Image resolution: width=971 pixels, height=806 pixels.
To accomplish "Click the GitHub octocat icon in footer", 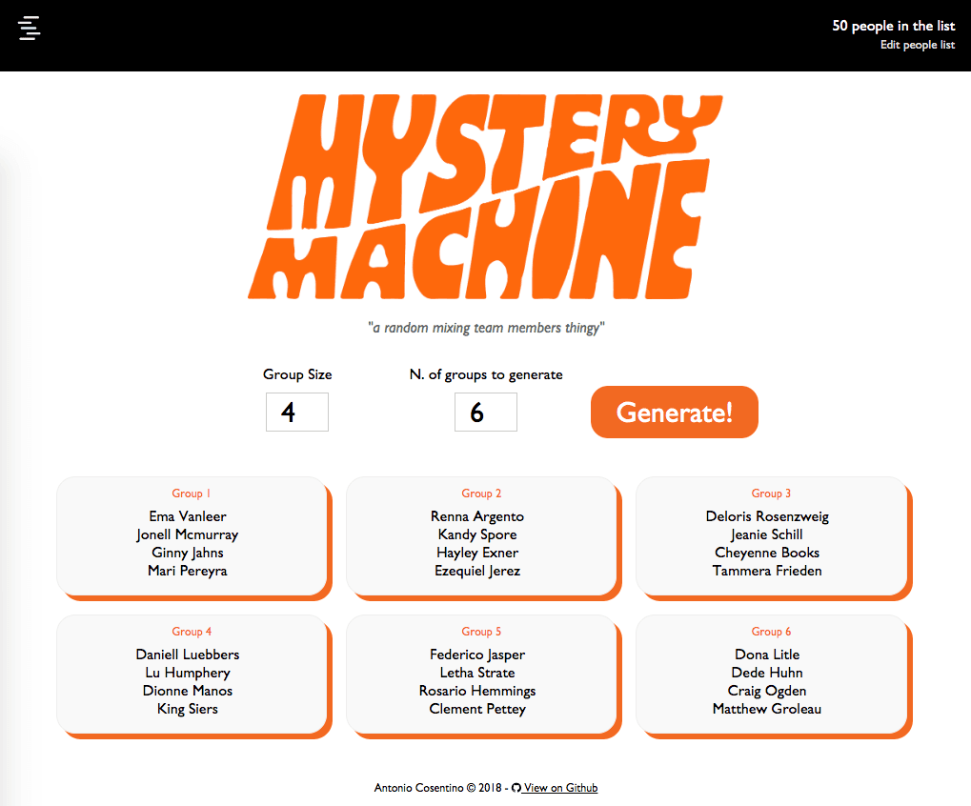I will click(x=516, y=788).
